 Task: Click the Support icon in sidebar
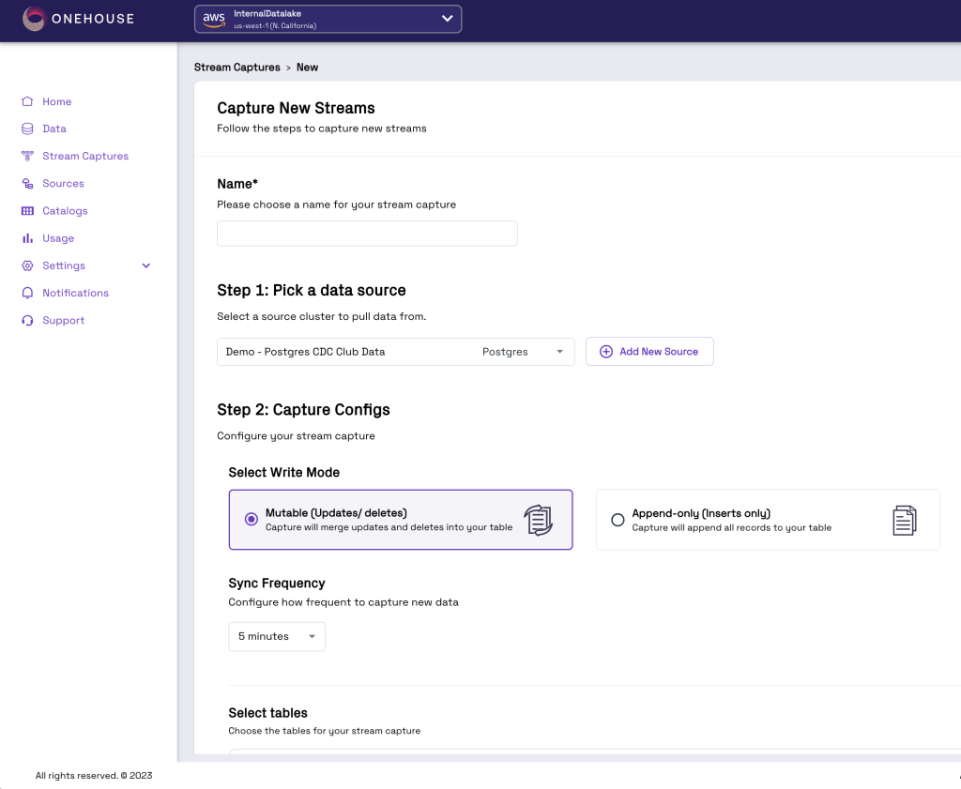25,320
